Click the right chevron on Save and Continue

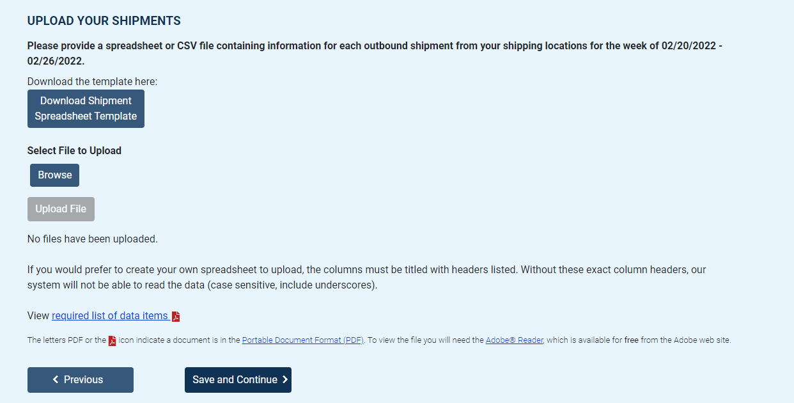click(285, 380)
